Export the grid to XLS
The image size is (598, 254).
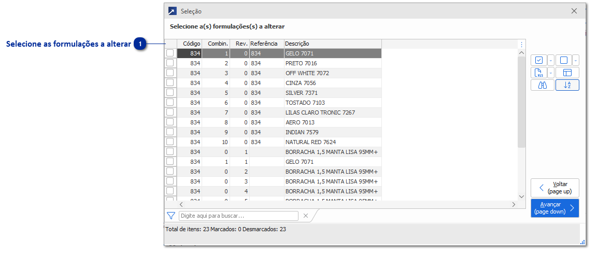pyautogui.click(x=538, y=73)
